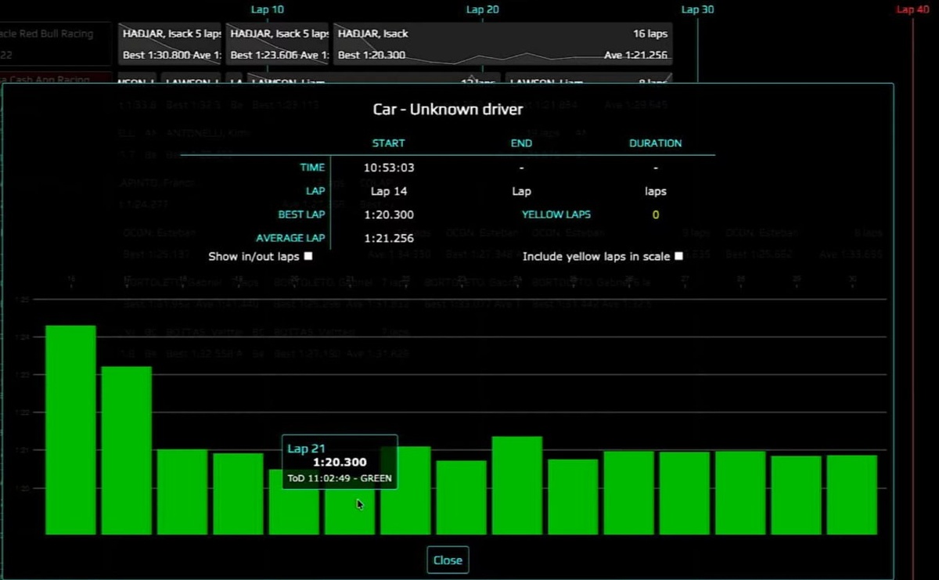Click the TIME row label

click(x=312, y=168)
